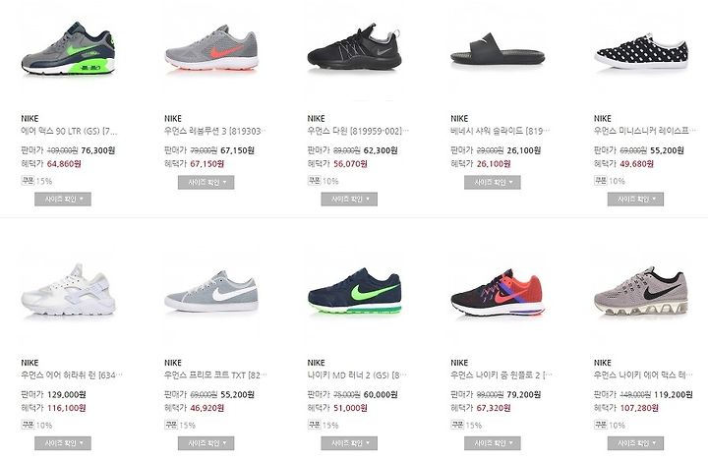The image size is (708, 461).
Task: Open the Darwin 819959-002 product title link
Action: pos(358,131)
